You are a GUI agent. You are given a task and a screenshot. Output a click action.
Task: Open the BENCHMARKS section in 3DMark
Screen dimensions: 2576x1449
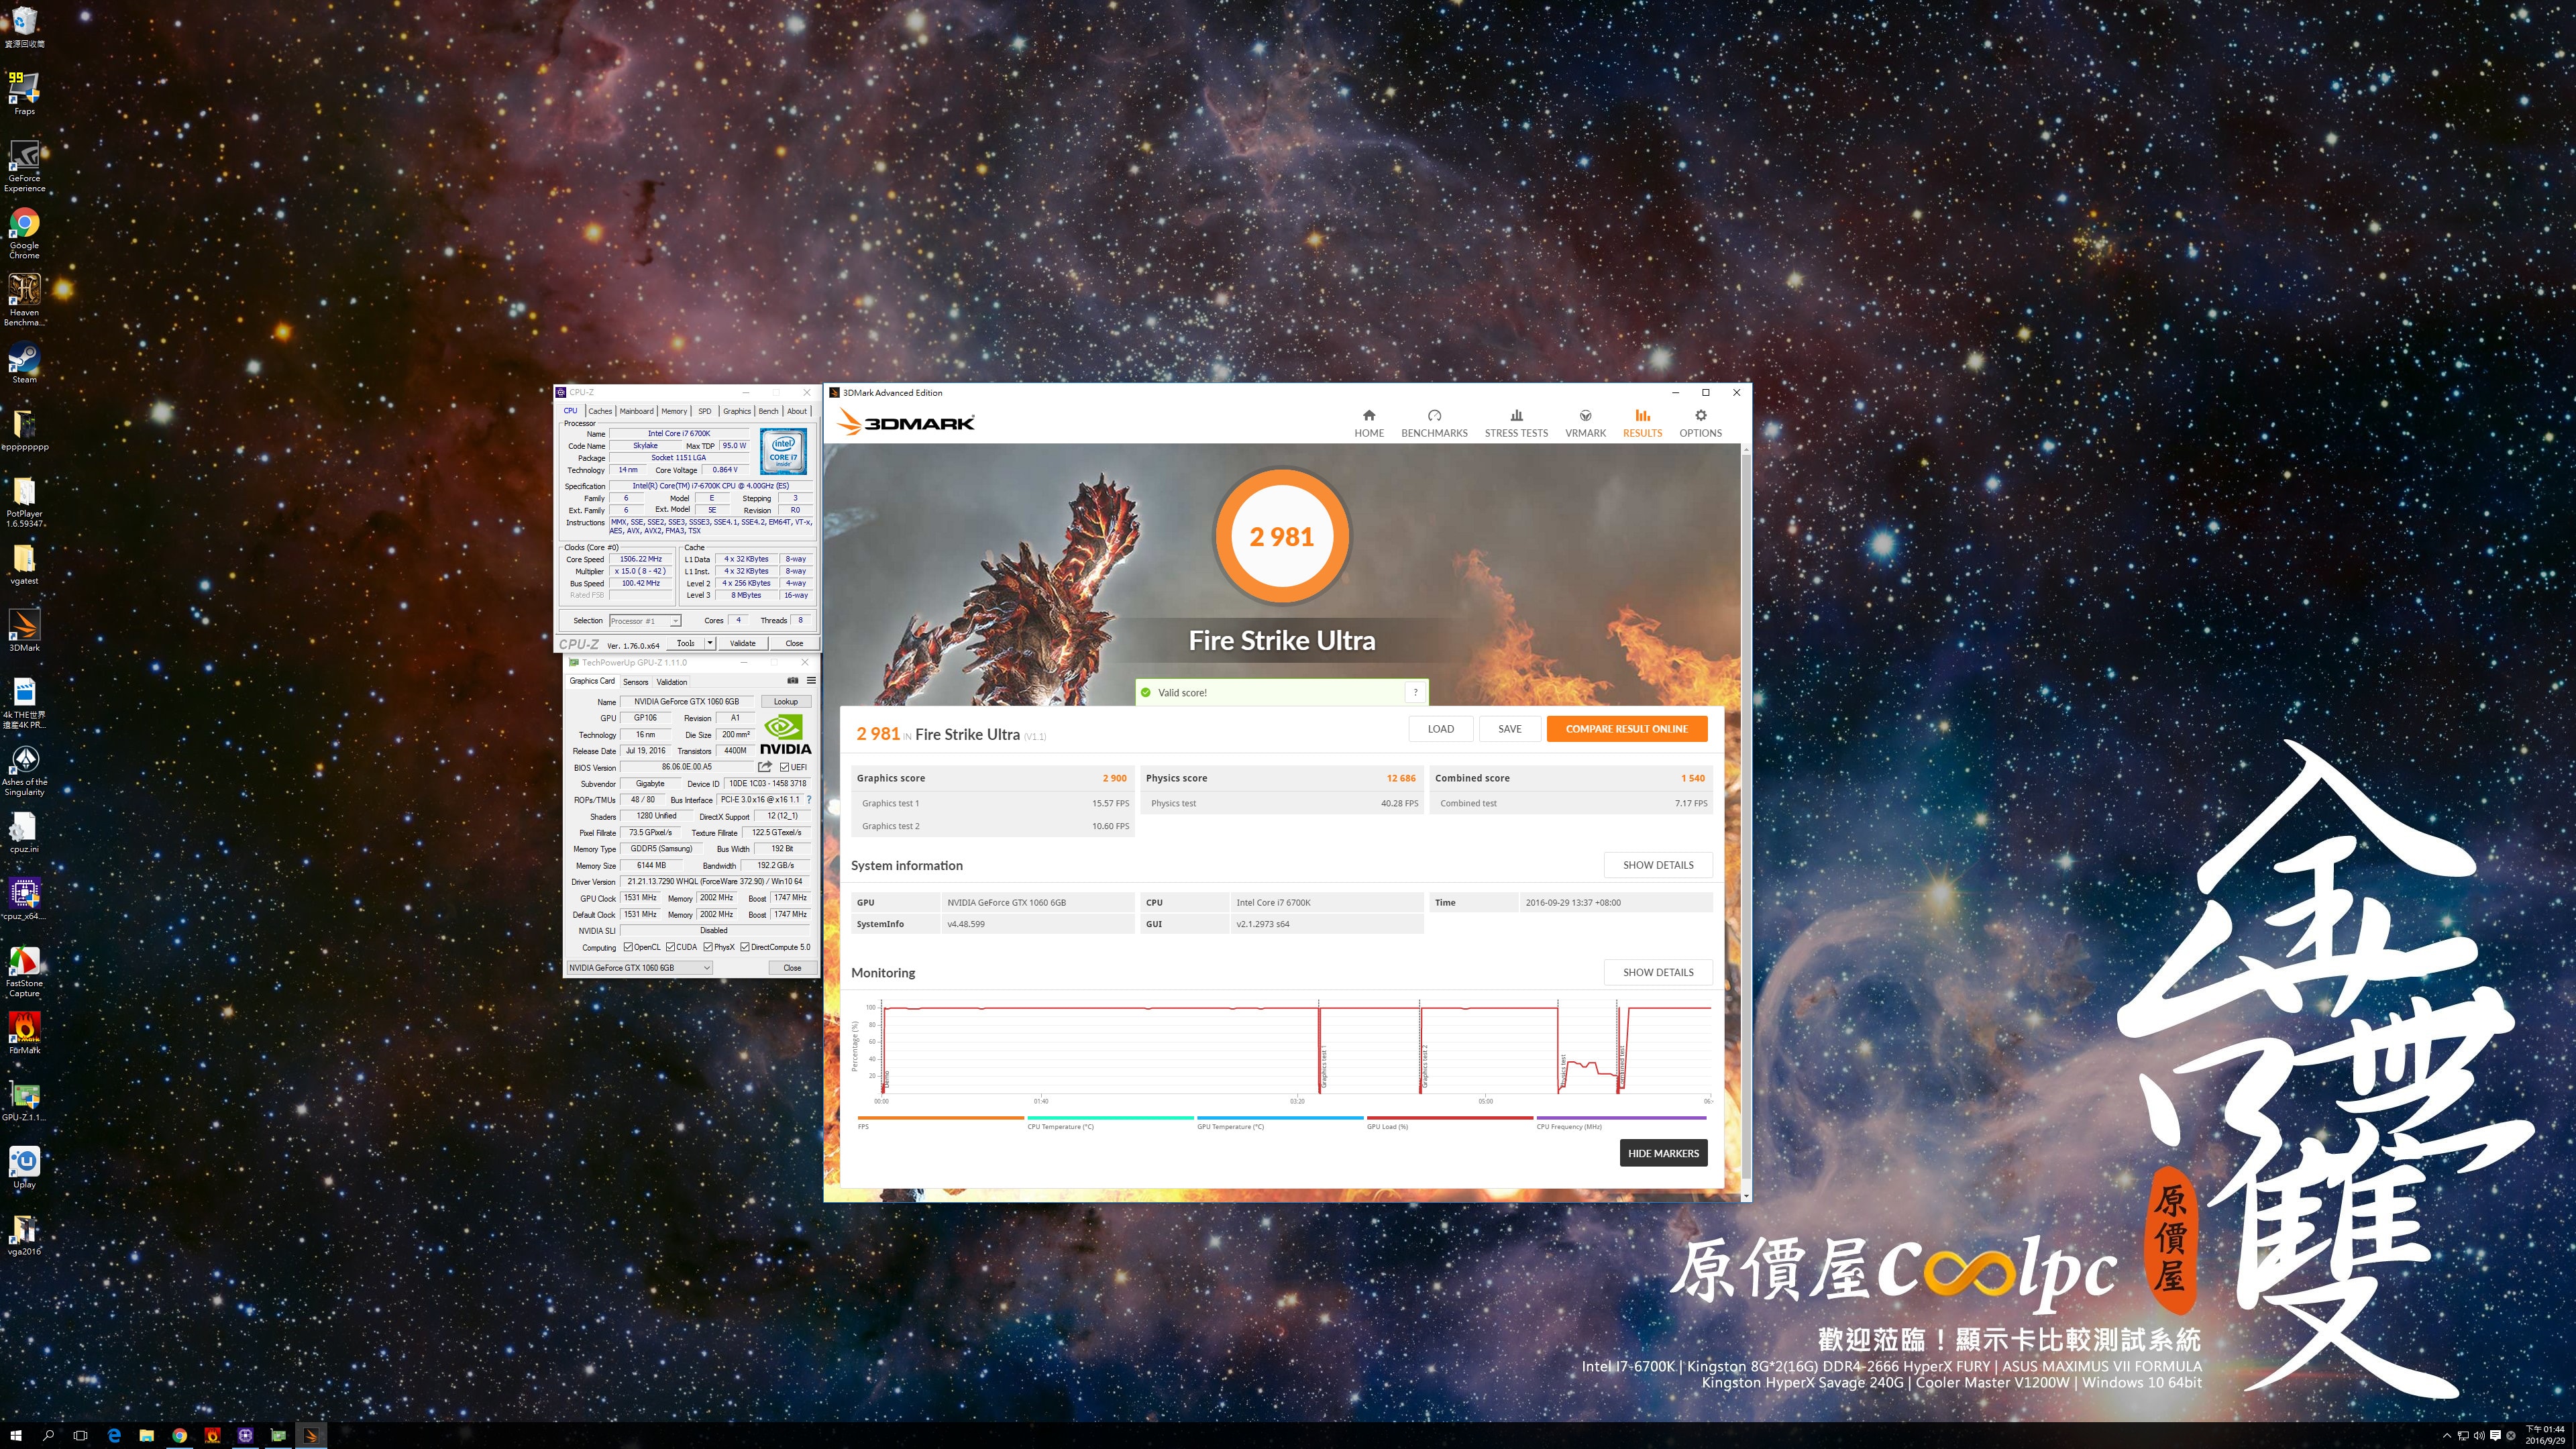click(x=1434, y=423)
